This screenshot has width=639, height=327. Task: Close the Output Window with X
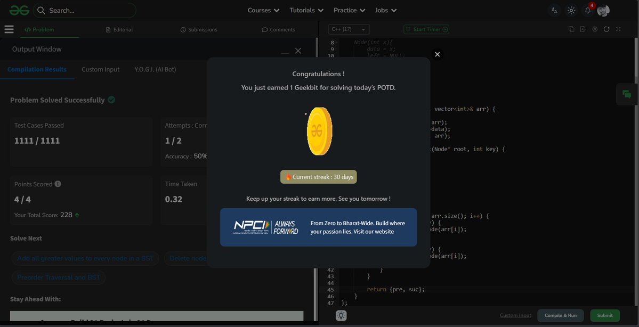pyautogui.click(x=298, y=51)
